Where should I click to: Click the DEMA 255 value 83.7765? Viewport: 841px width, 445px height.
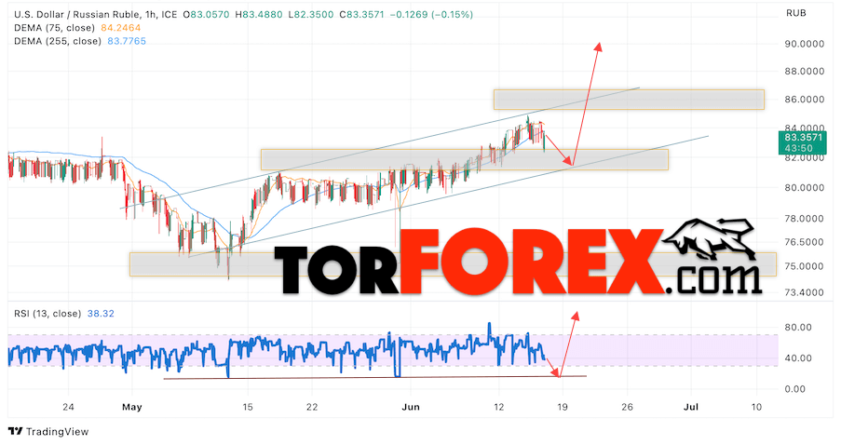[x=127, y=41]
